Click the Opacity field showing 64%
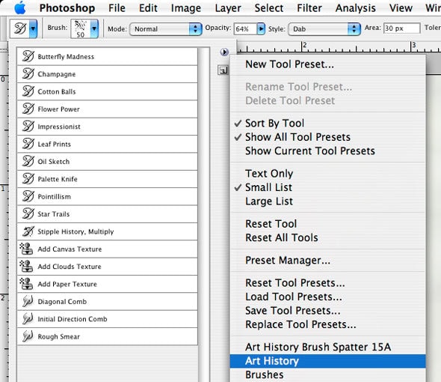The width and height of the screenshot is (441, 382). pos(245,29)
